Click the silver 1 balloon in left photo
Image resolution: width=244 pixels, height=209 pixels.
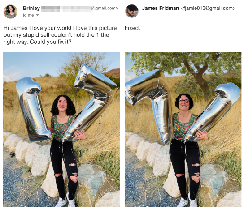click(x=33, y=109)
